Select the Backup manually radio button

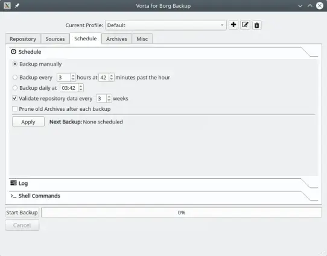coord(15,64)
